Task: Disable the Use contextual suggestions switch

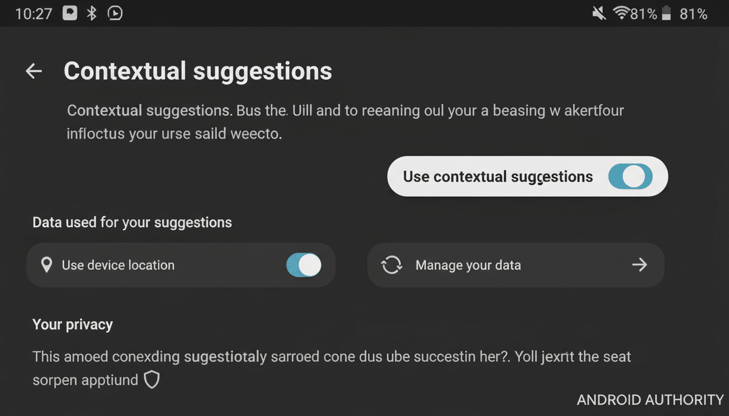Action: click(x=630, y=176)
